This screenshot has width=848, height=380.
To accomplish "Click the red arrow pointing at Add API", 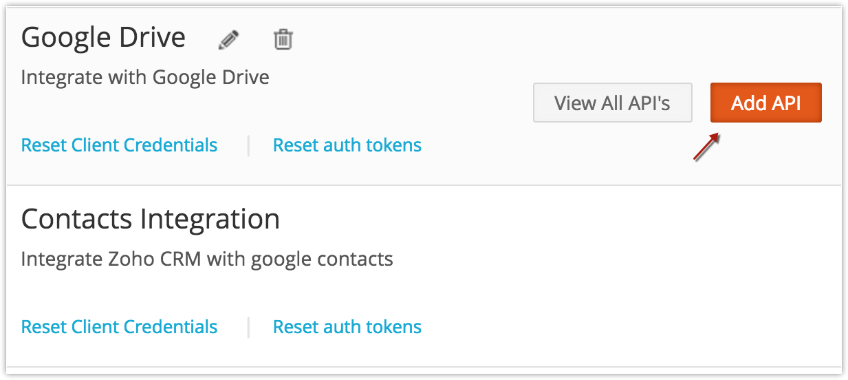I will coord(706,147).
